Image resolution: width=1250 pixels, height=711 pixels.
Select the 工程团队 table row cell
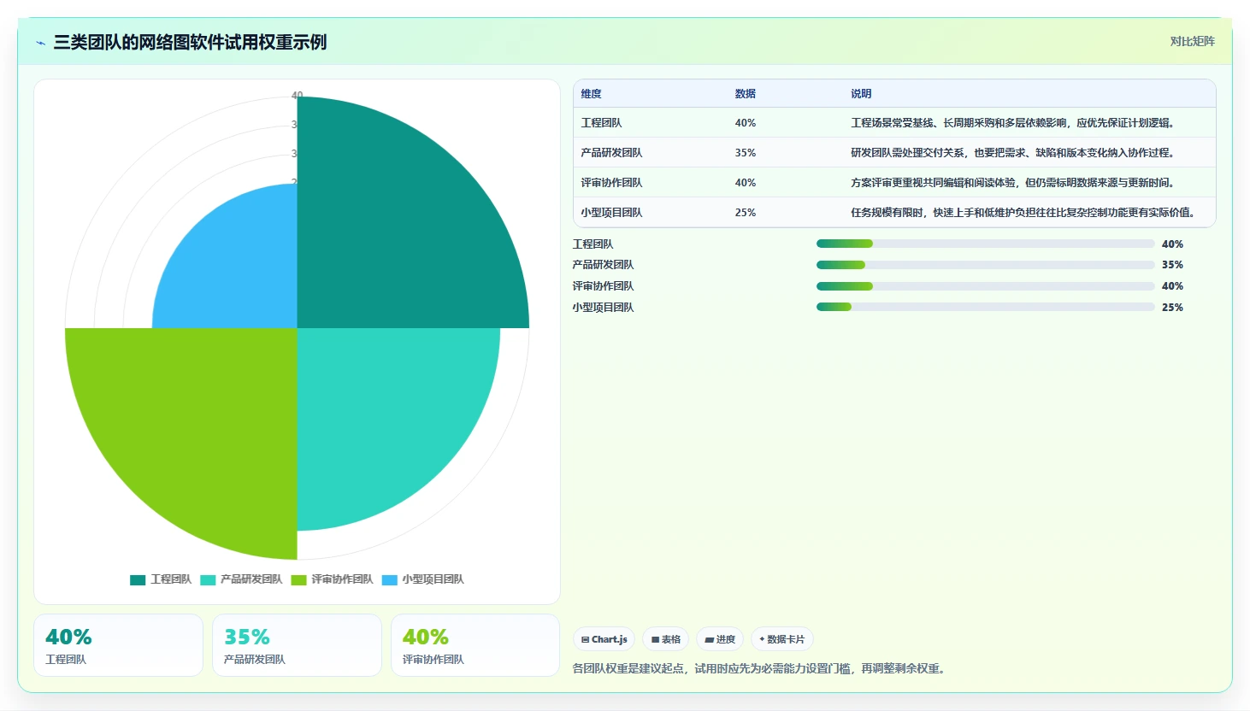[601, 123]
